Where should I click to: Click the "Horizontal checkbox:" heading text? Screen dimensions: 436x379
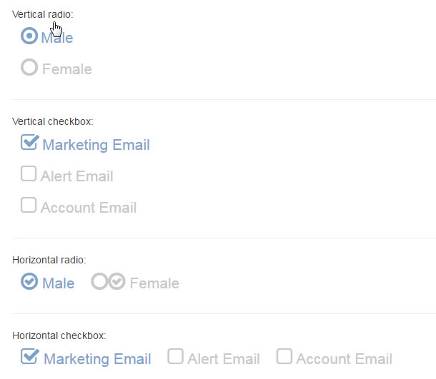pyautogui.click(x=59, y=335)
